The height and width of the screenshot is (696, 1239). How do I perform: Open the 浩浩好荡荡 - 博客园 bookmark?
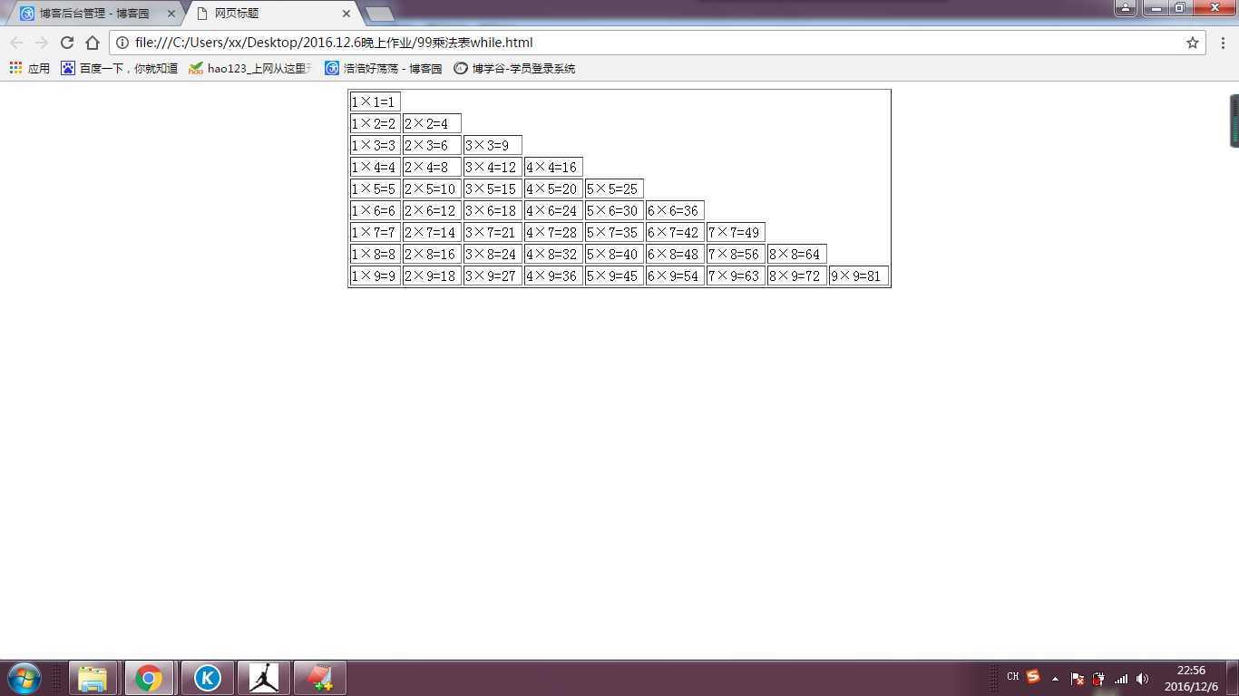pyautogui.click(x=384, y=68)
